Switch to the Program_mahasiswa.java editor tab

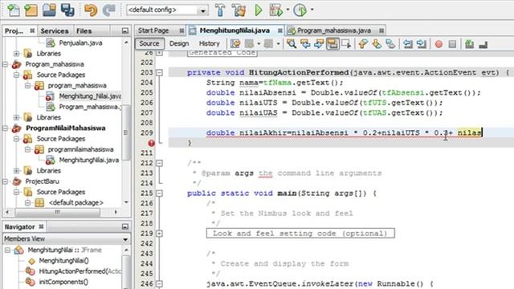334,31
